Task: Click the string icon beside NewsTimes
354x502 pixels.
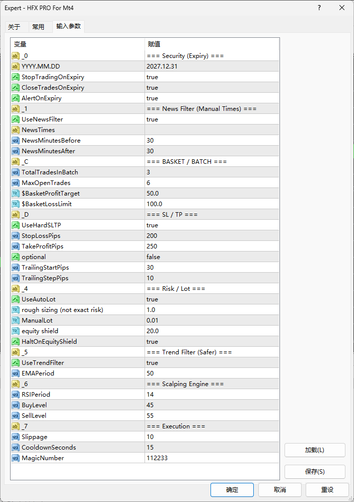Action: point(16,130)
